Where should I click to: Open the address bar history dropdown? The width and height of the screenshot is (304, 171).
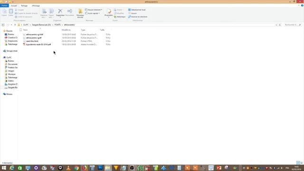276,25
